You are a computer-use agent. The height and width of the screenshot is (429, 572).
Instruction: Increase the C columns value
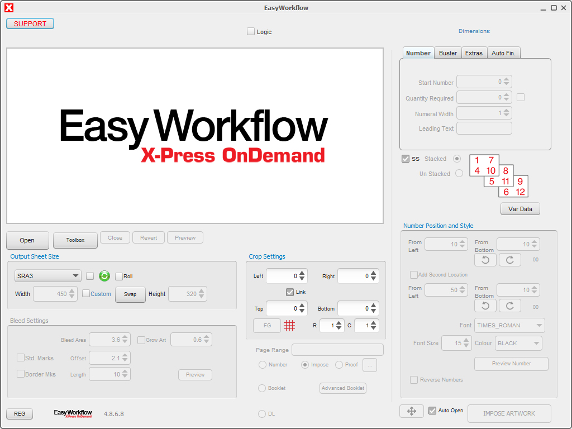[x=374, y=323]
